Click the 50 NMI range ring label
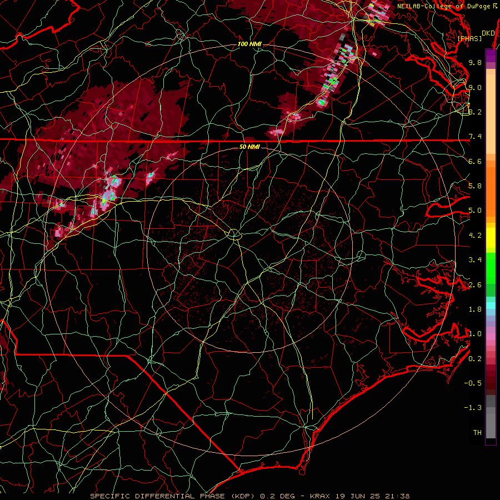 coord(249,147)
